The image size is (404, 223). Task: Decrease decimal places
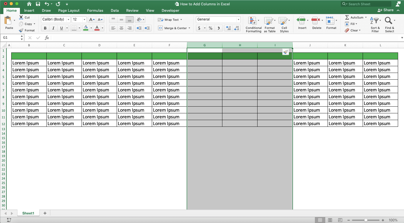coord(236,28)
